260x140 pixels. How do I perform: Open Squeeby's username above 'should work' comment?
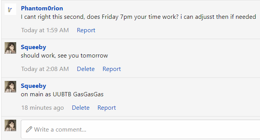34,47
